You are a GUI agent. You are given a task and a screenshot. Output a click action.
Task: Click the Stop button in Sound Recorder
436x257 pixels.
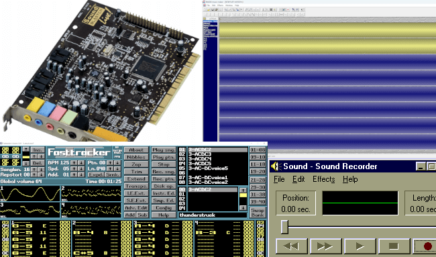(x=394, y=246)
